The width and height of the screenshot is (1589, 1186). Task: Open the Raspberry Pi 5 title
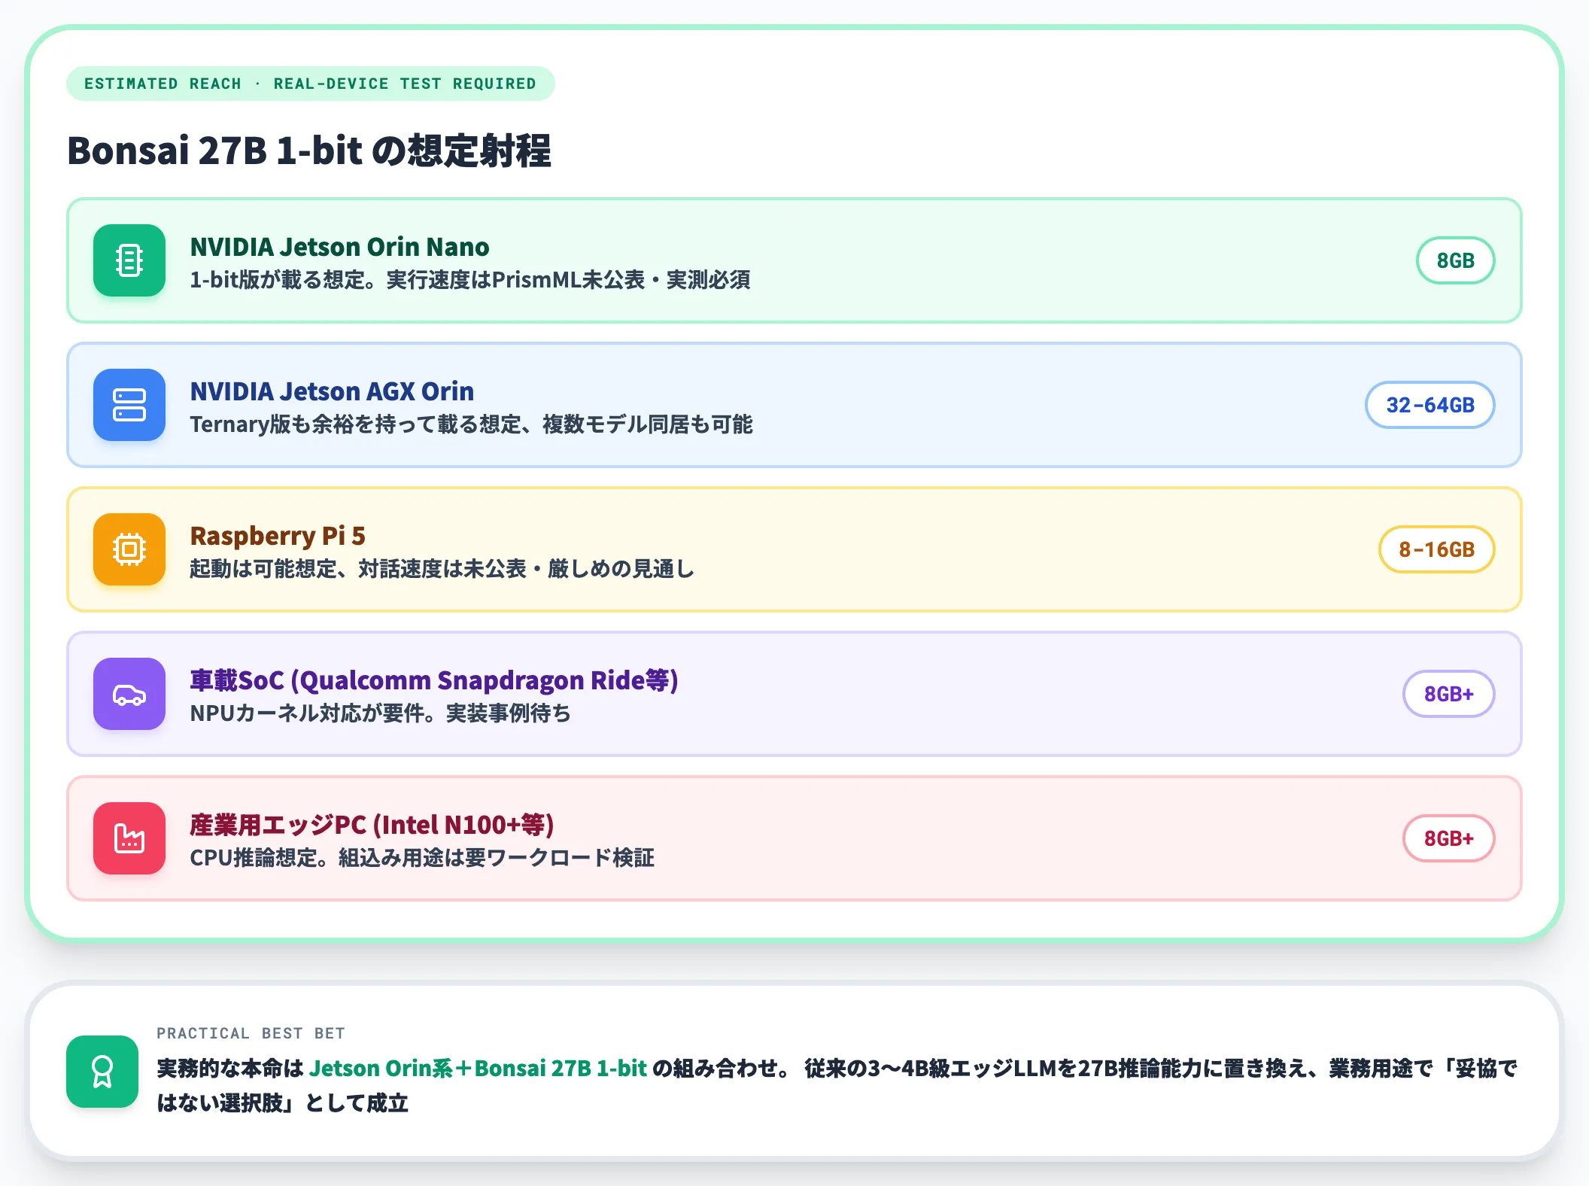pyautogui.click(x=278, y=536)
